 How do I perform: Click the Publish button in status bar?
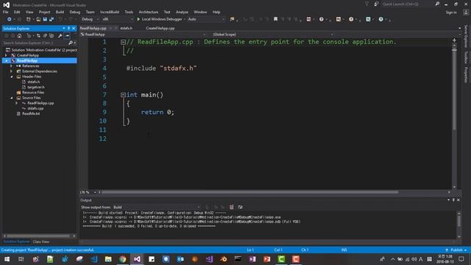coord(456,250)
